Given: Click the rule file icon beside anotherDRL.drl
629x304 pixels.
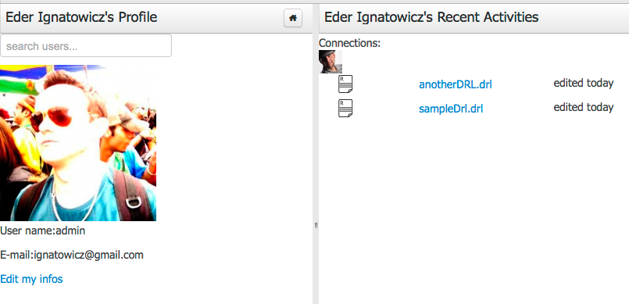Looking at the screenshot, I should tap(345, 84).
